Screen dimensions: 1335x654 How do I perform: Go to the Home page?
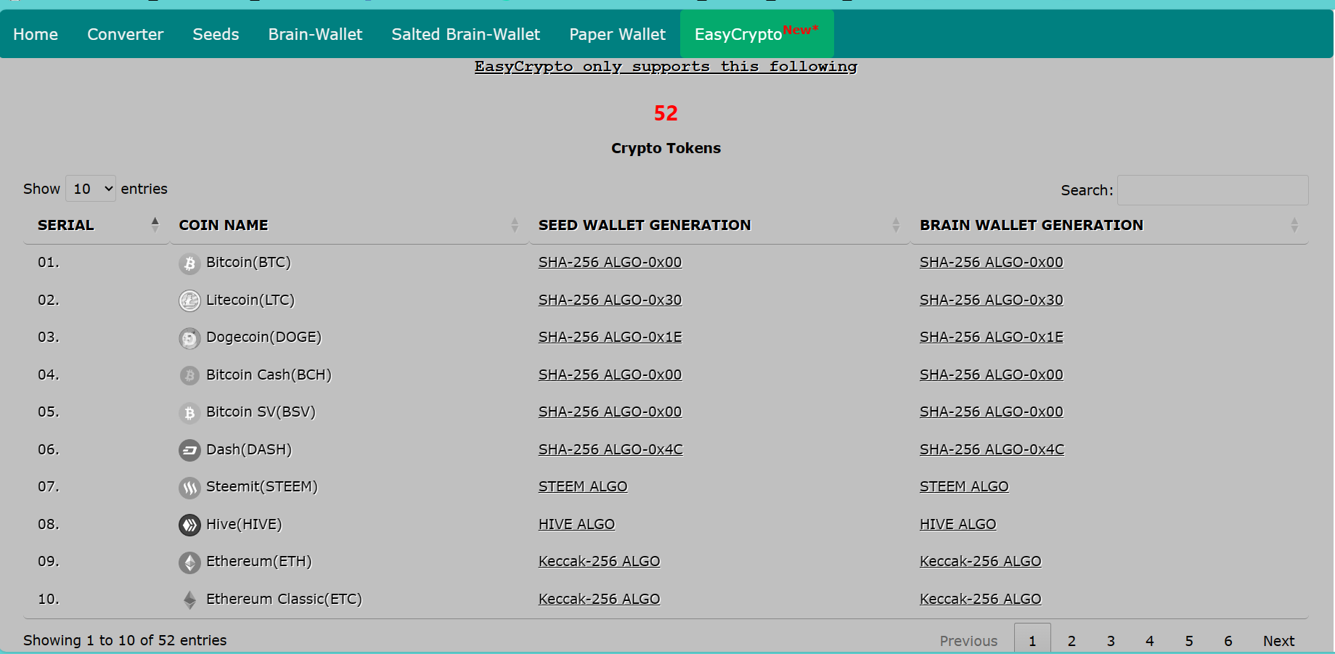[x=36, y=34]
